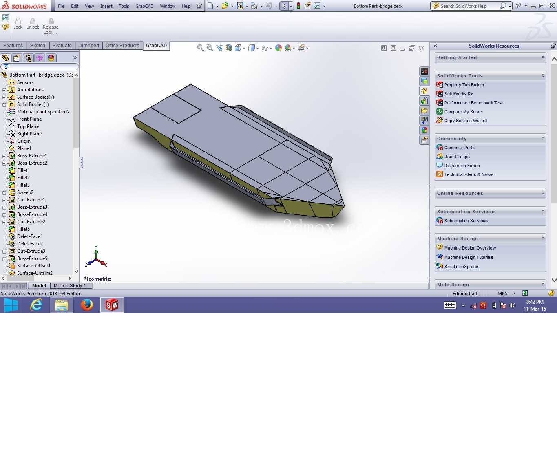Image resolution: width=557 pixels, height=455 pixels.
Task: Collapse the SolidWorks Tools section
Action: click(543, 76)
